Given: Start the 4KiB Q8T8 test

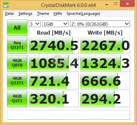Looking at the screenshot, I should pyautogui.click(x=17, y=63).
